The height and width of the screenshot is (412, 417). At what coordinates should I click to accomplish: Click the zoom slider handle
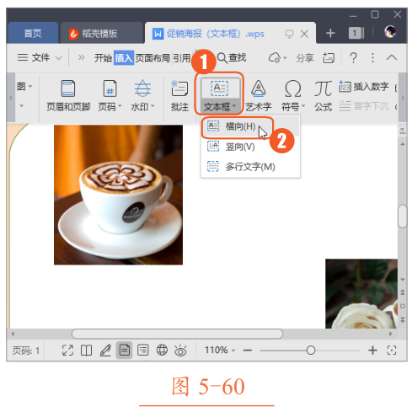click(311, 350)
